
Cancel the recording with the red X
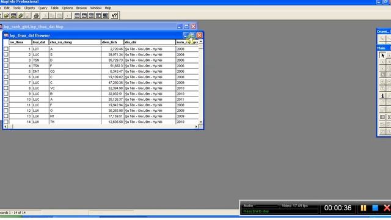[x=387, y=208]
